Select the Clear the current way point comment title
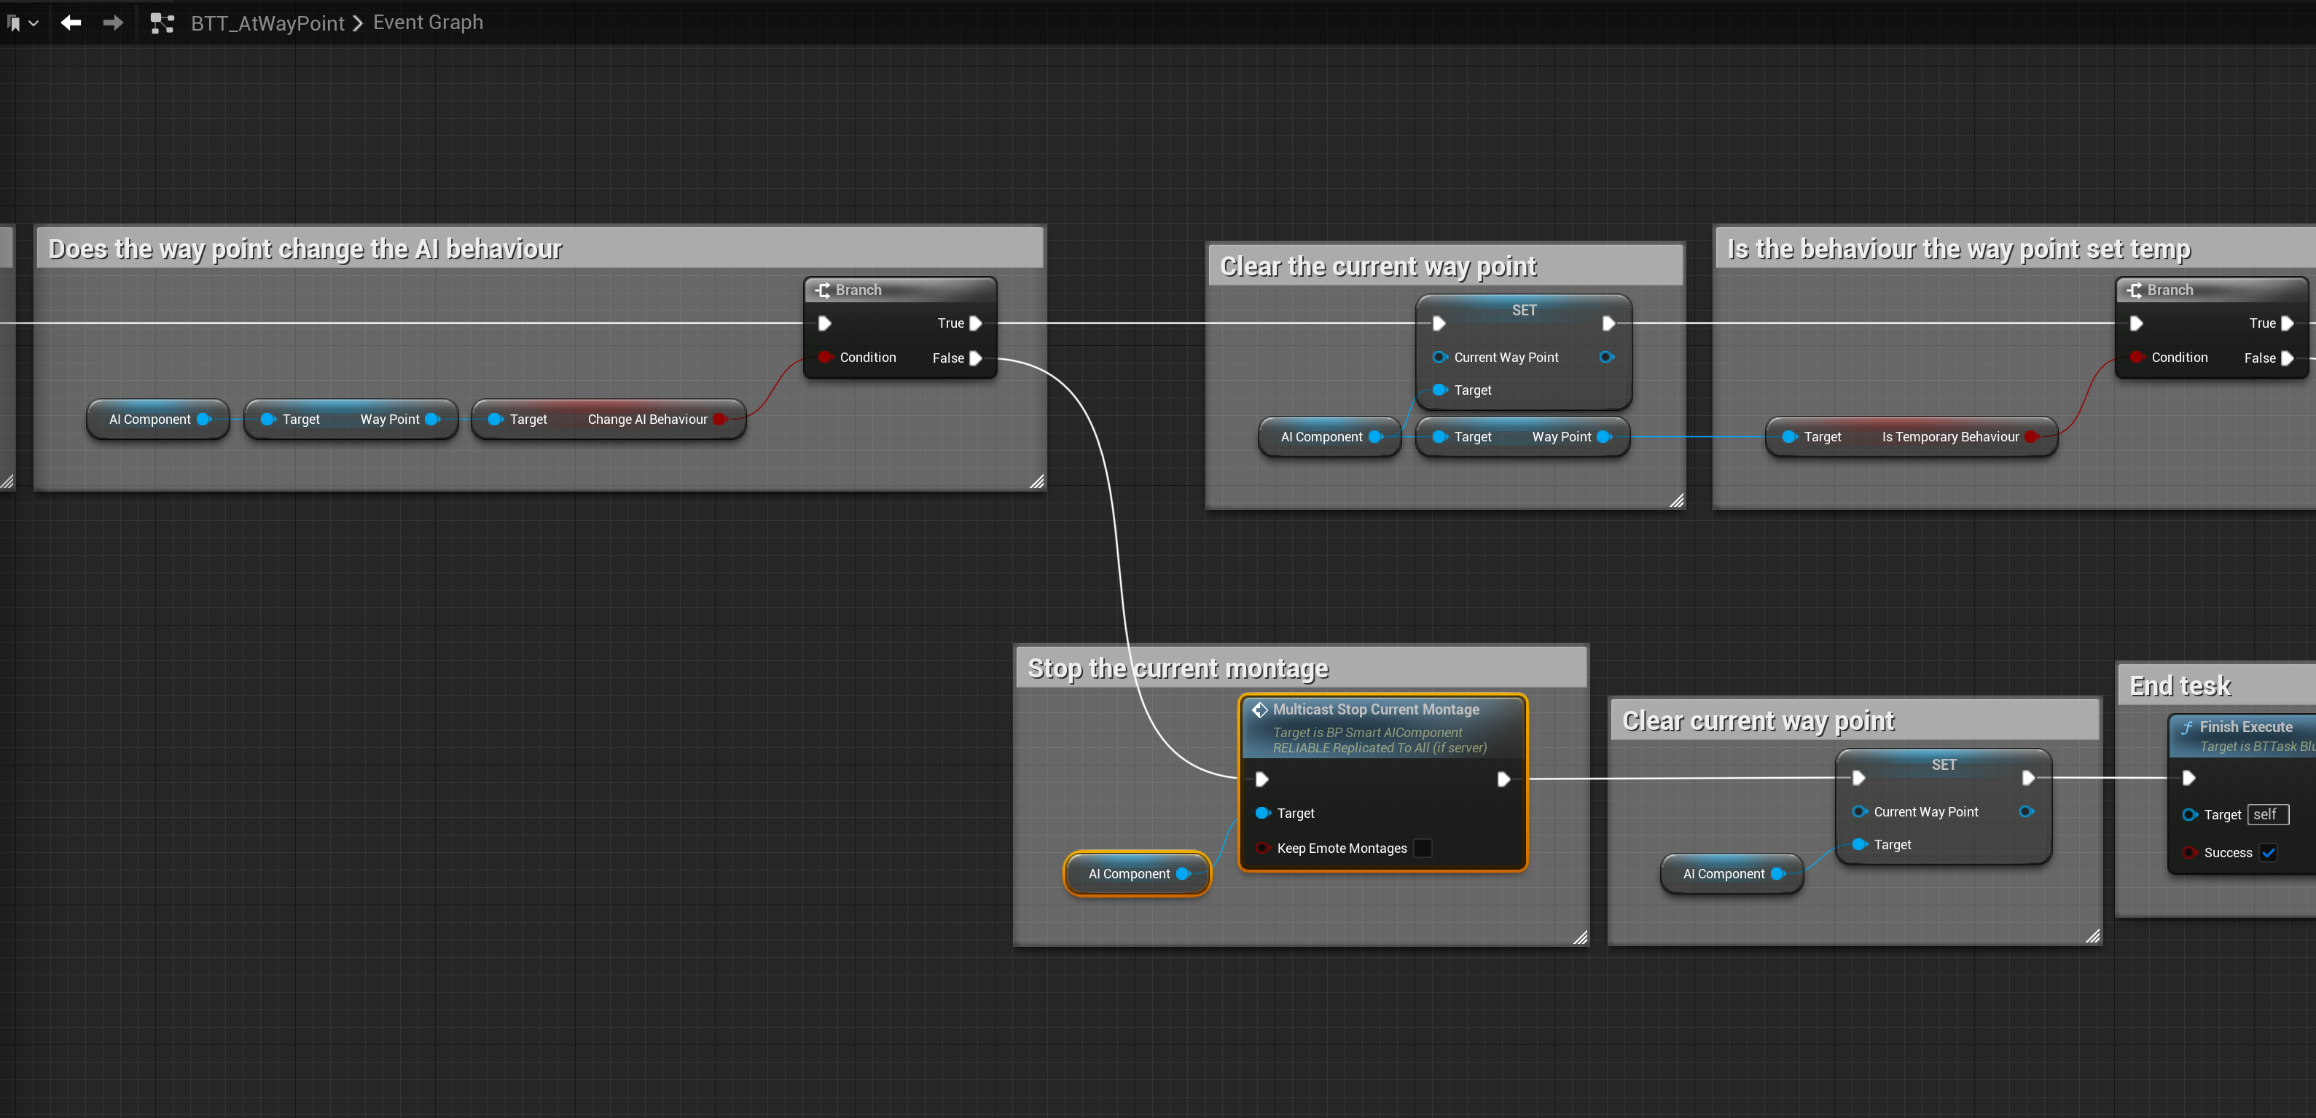The image size is (2316, 1118). coord(1377,266)
